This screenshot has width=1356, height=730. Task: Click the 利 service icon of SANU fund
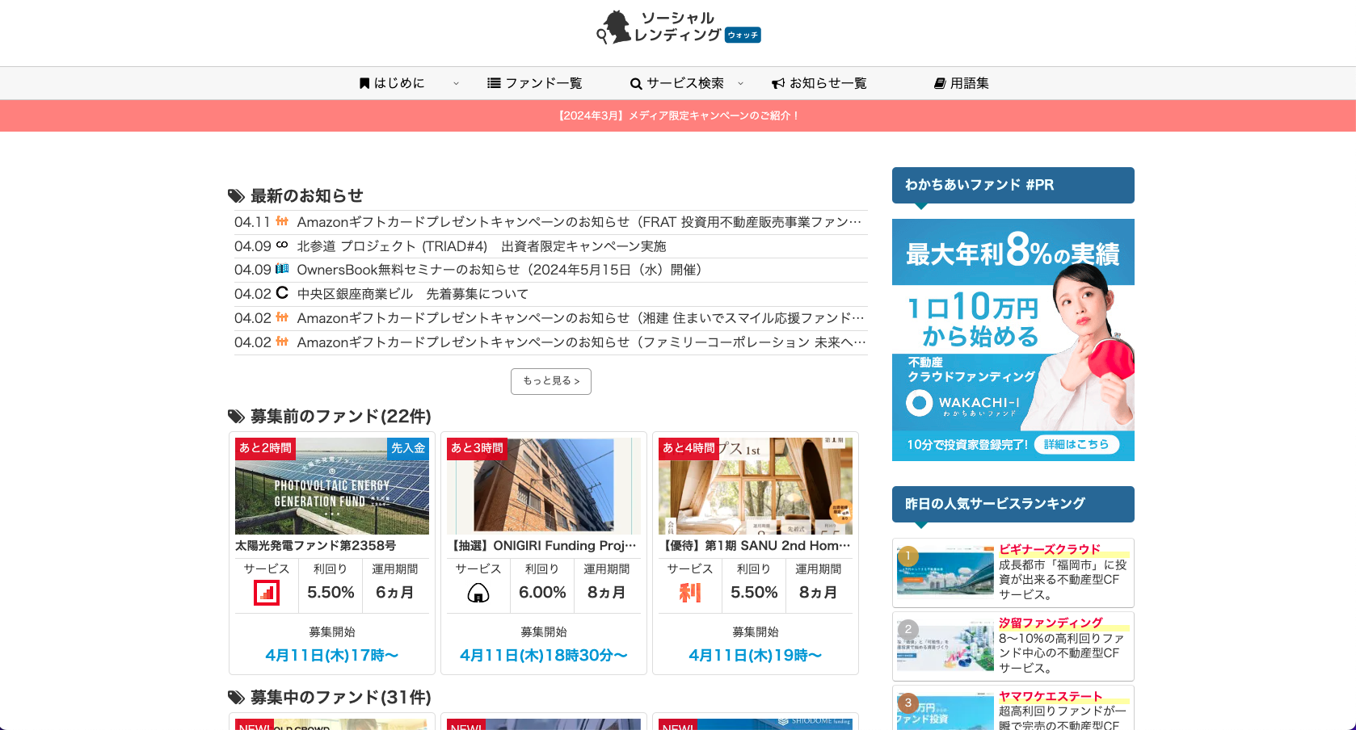689,594
